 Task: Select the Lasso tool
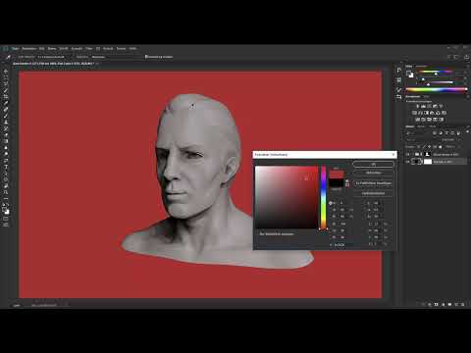point(6,83)
